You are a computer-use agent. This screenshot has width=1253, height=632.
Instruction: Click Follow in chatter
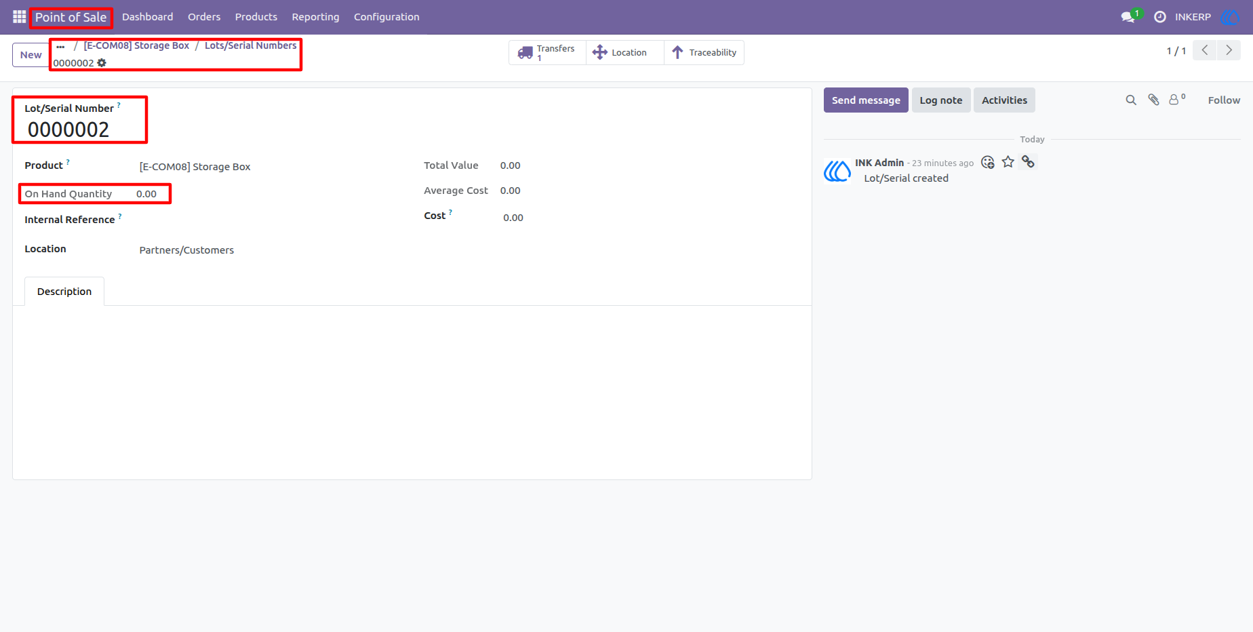click(x=1224, y=100)
